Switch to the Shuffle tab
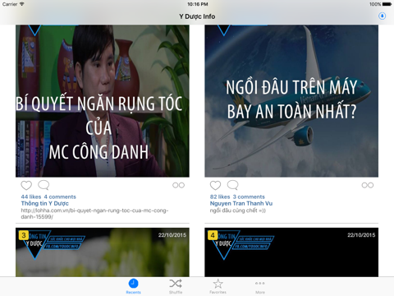The height and width of the screenshot is (296, 394). (176, 286)
